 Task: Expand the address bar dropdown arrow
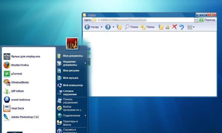click(196, 20)
